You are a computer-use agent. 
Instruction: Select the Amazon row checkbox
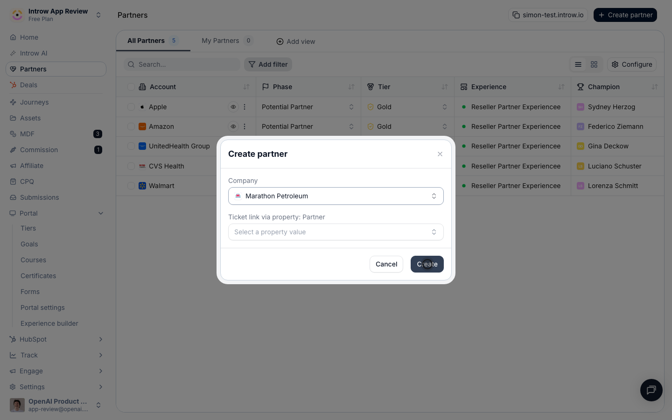131,126
